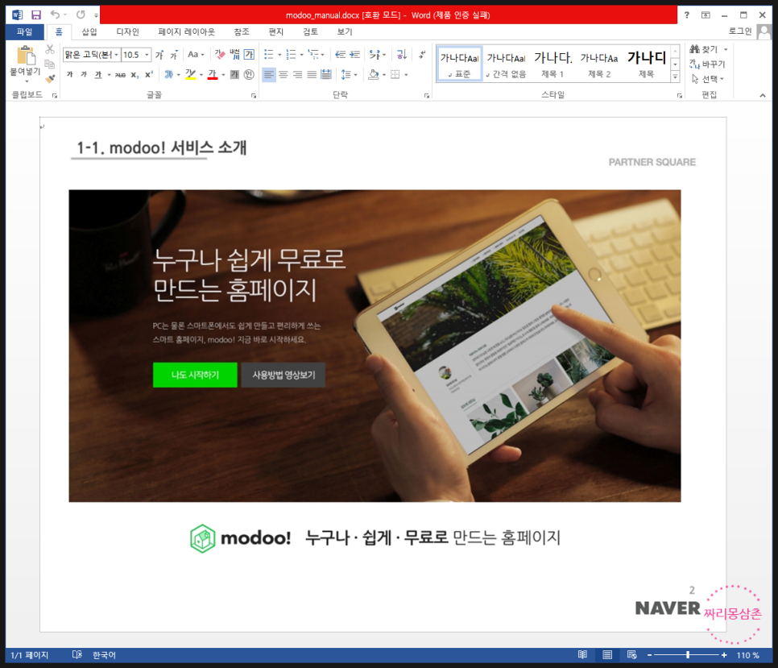Click the phonetic guide icon
The width and height of the screenshot is (778, 668).
click(x=234, y=55)
